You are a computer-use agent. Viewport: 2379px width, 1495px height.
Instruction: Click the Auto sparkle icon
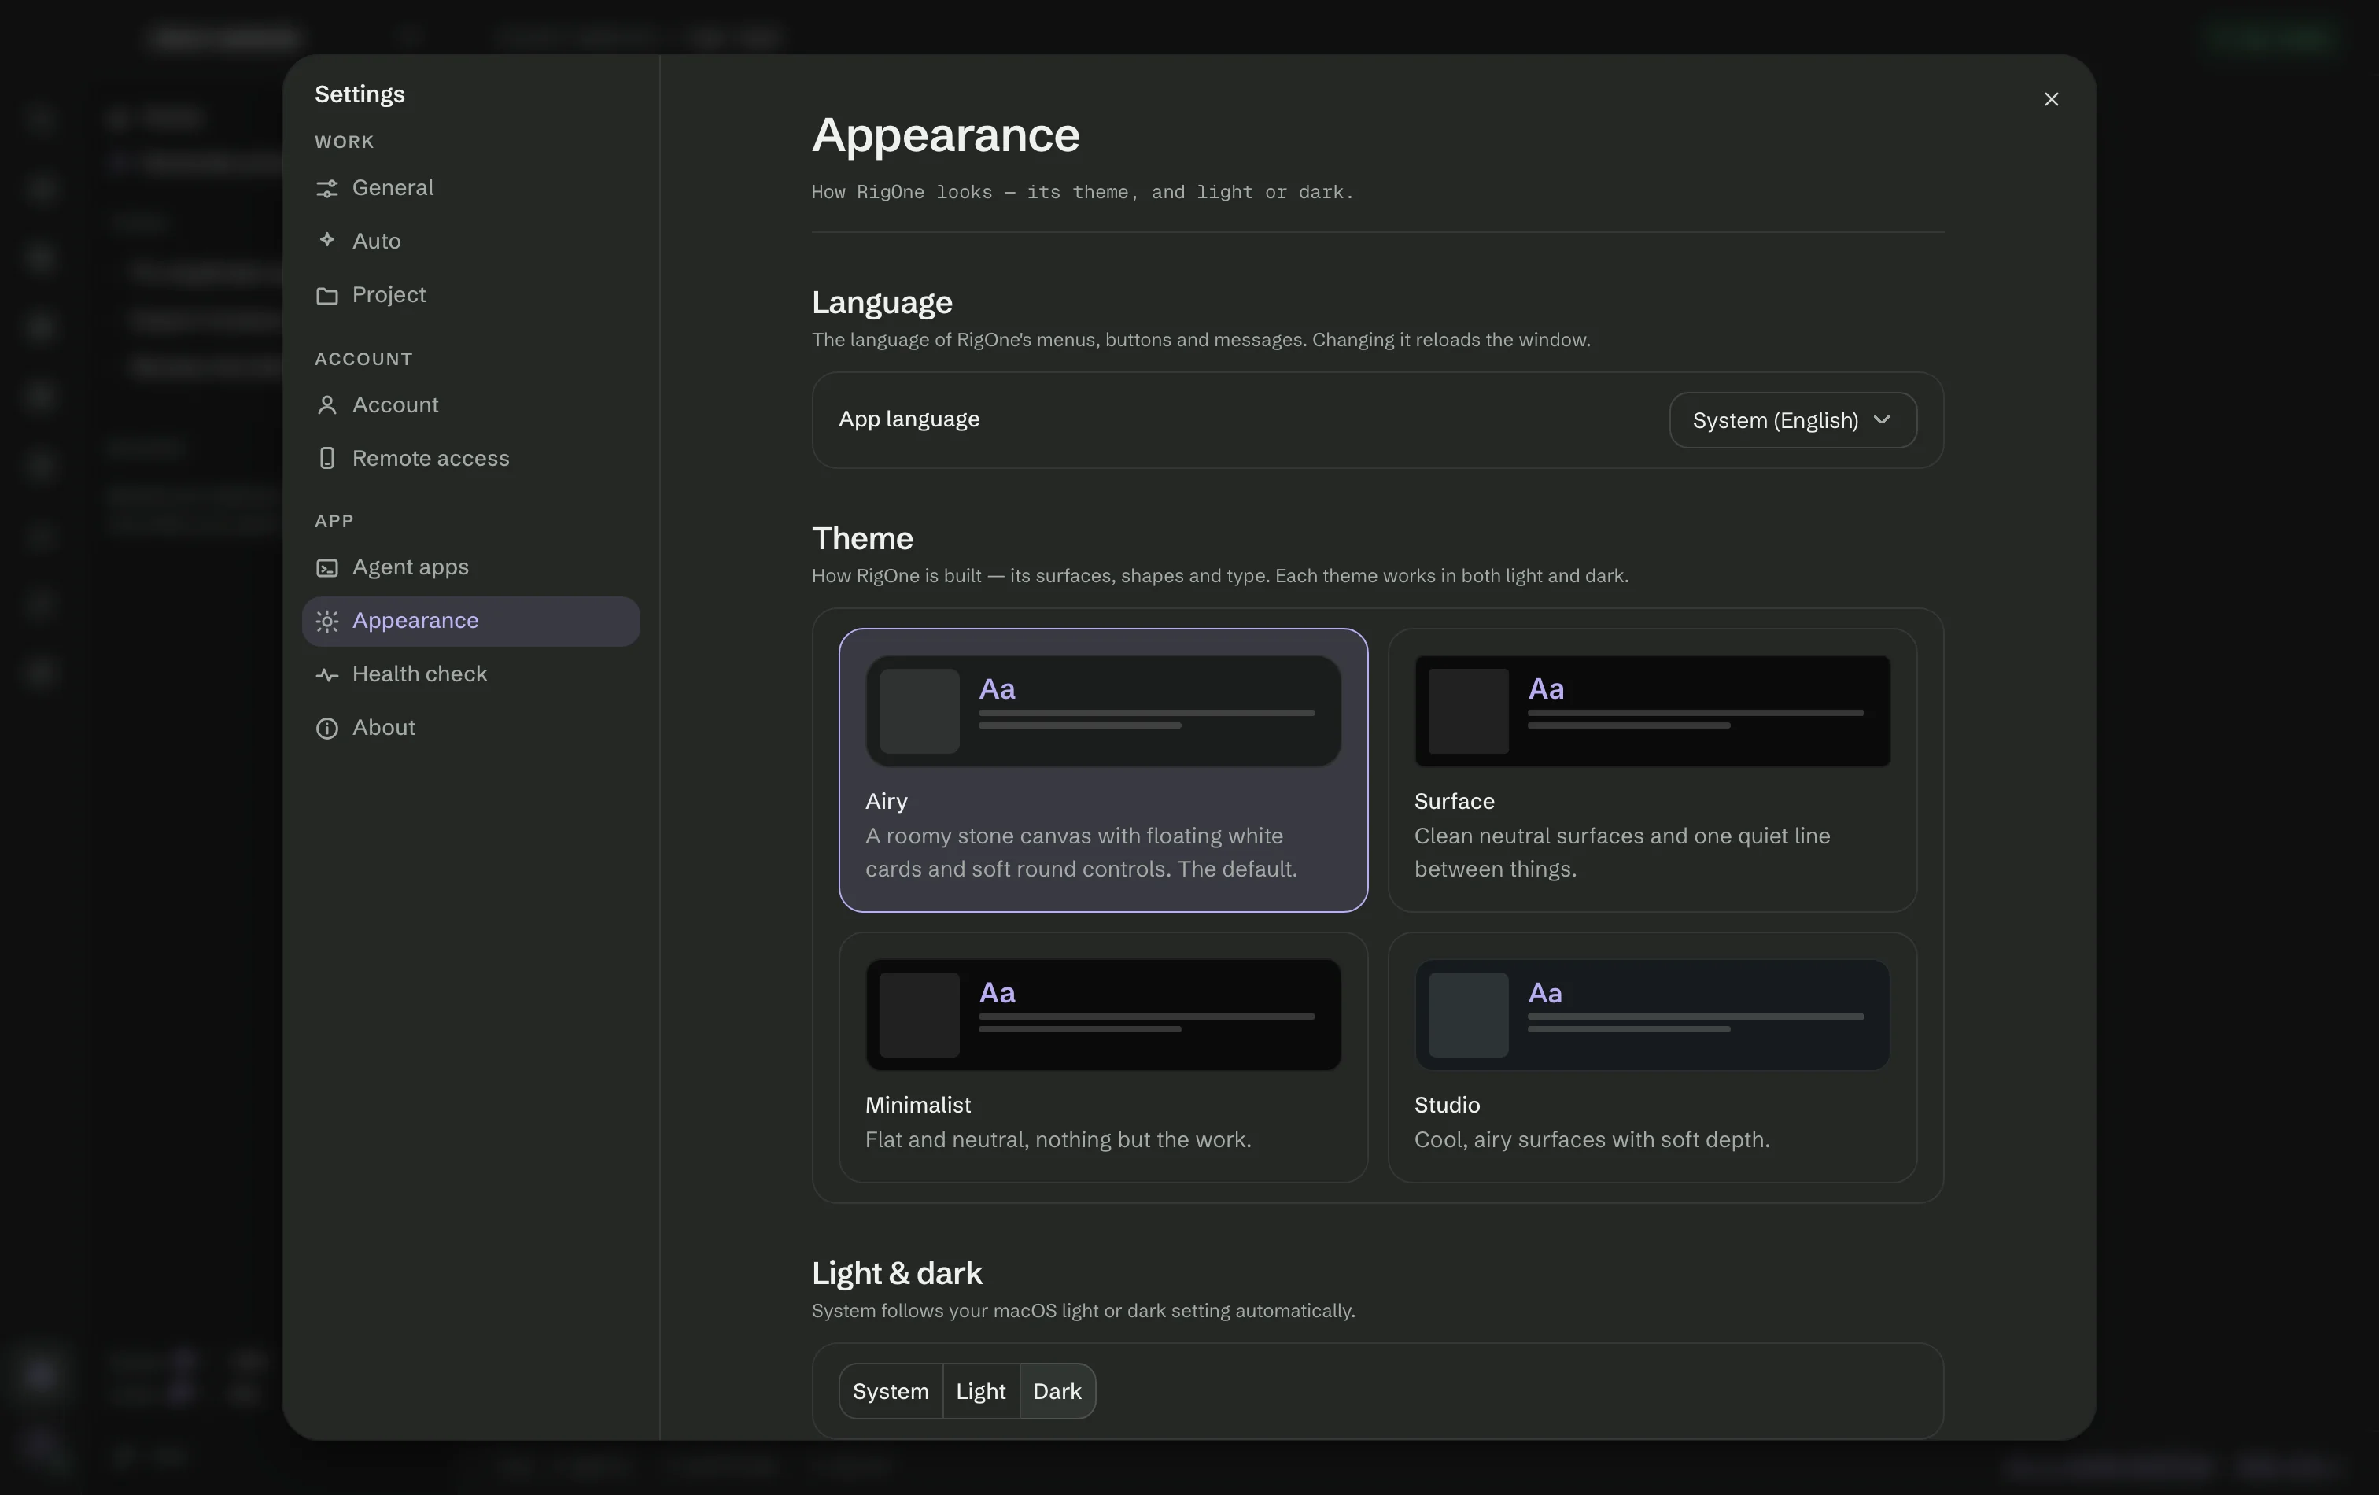pos(327,240)
